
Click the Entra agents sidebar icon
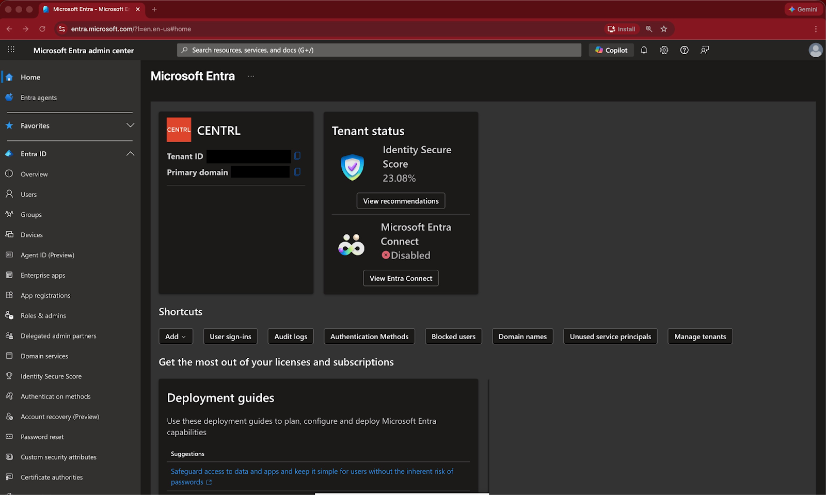(x=9, y=97)
